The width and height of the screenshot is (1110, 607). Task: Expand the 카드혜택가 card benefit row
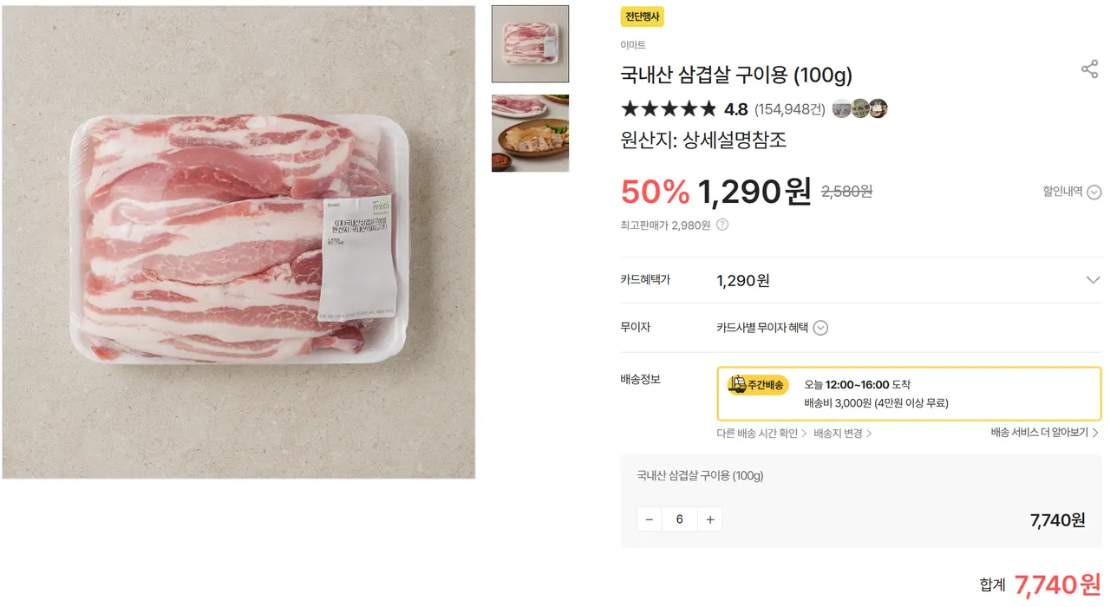1093,280
